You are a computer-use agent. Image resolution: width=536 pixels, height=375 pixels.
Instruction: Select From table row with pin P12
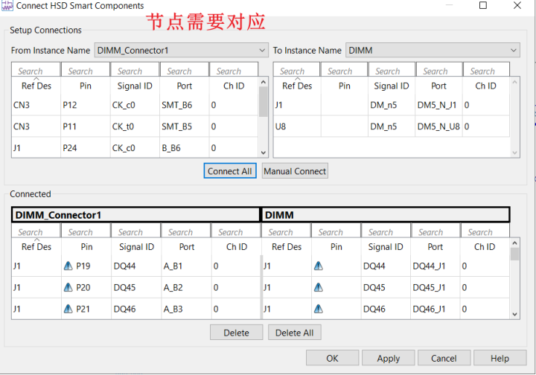135,105
